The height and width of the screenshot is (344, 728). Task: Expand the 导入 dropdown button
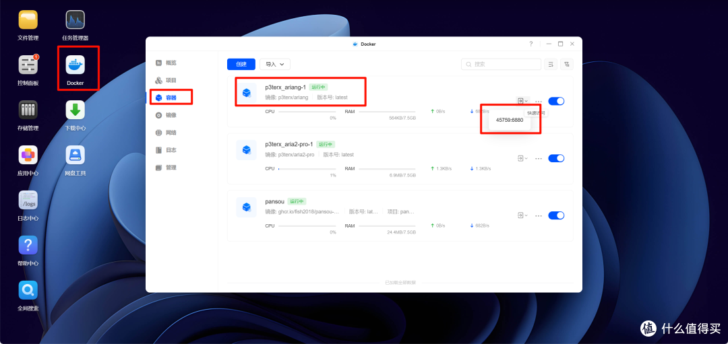(275, 65)
